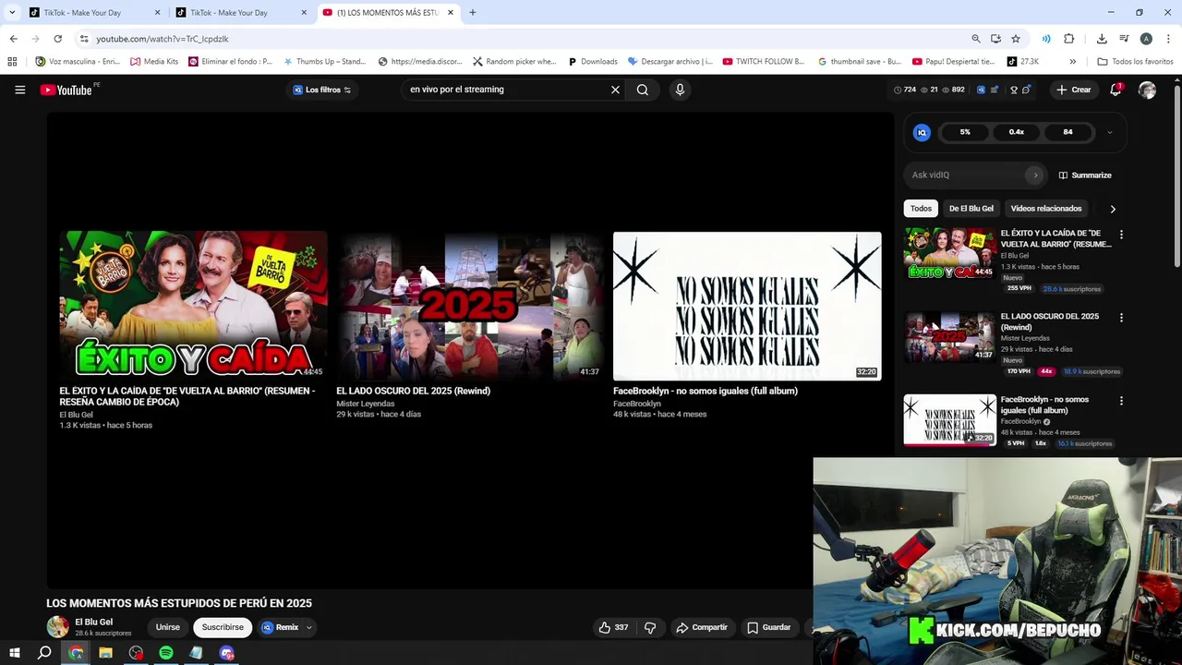
Task: Go to YouTube home via logo
Action: pyautogui.click(x=66, y=90)
